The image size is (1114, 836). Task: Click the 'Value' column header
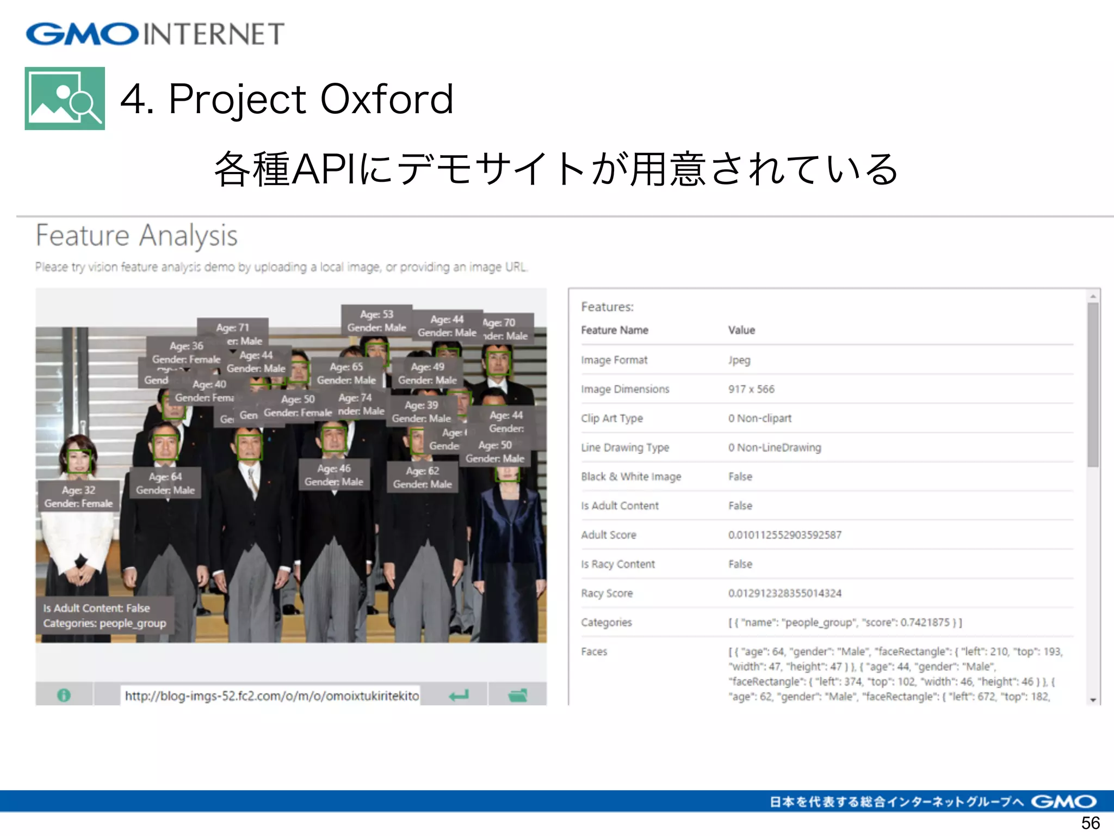741,330
